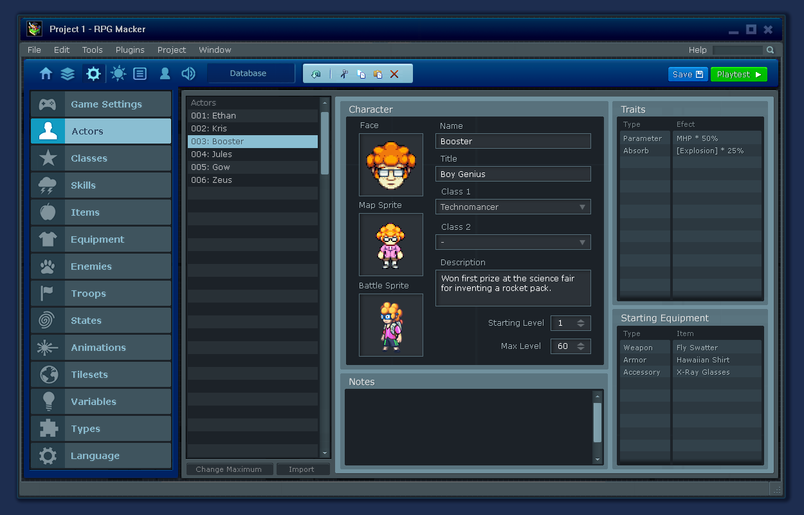This screenshot has width=804, height=515.
Task: Select actor 001: Ethan
Action: 253,116
